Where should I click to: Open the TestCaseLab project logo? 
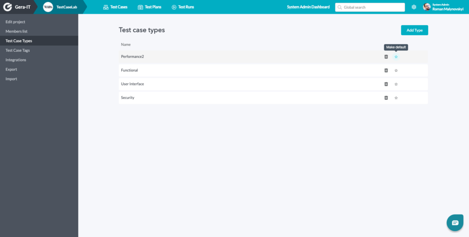pos(48,7)
